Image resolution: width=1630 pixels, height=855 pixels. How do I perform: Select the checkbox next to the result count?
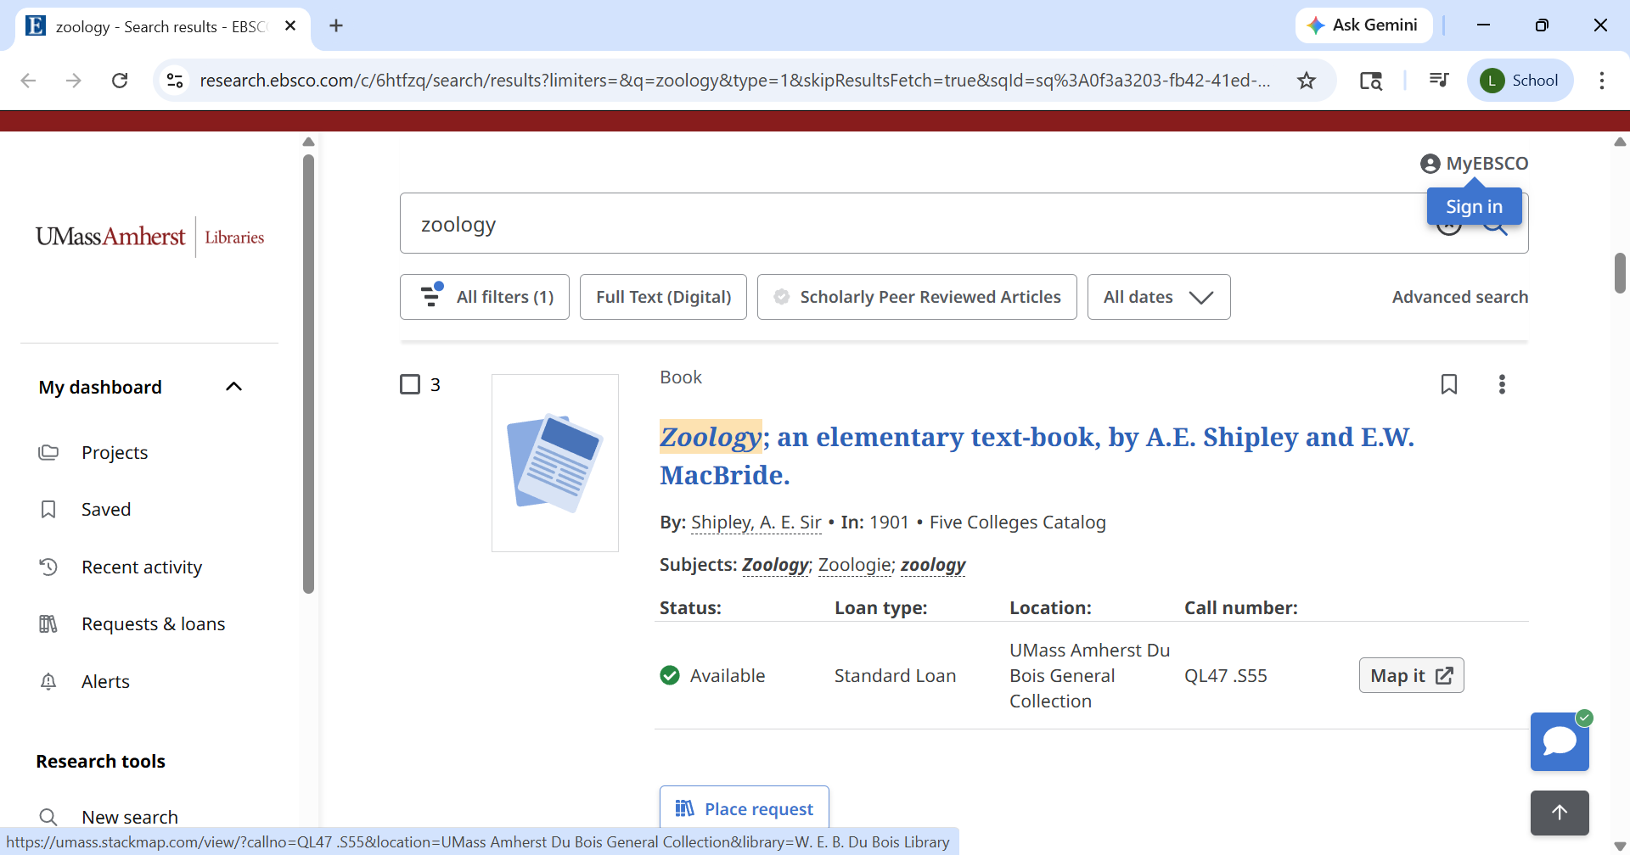(x=412, y=384)
